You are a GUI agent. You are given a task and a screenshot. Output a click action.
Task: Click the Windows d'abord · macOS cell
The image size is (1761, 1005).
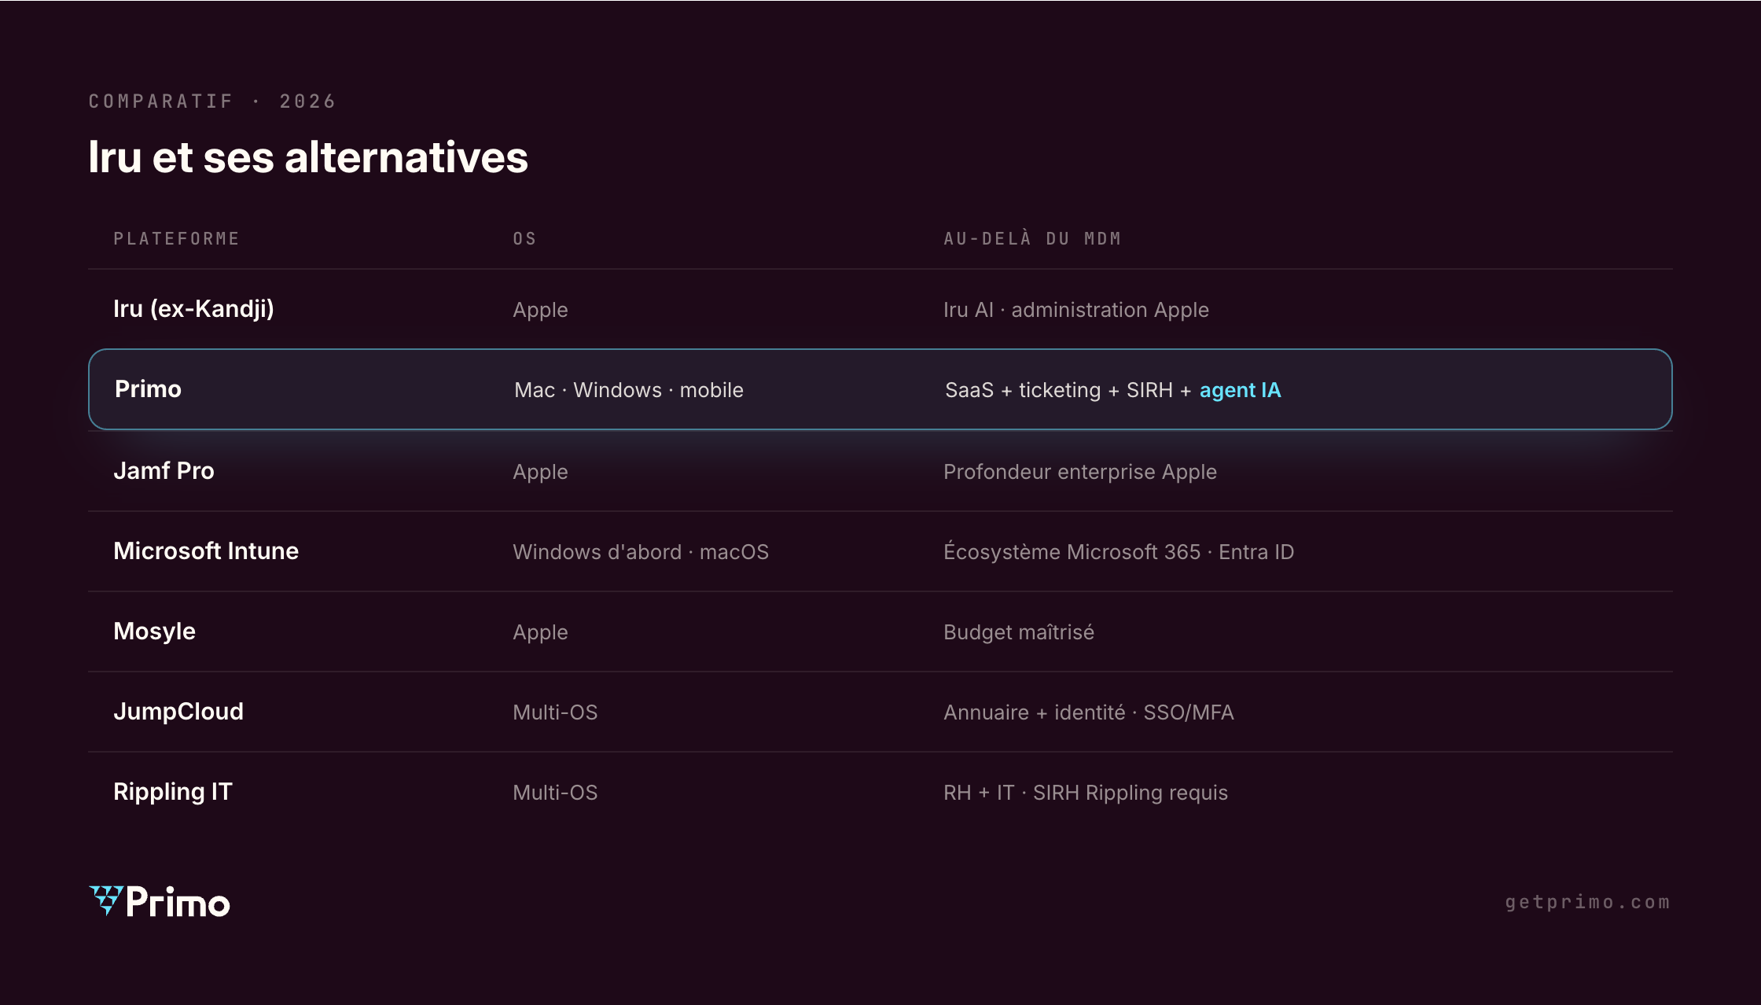(x=641, y=552)
